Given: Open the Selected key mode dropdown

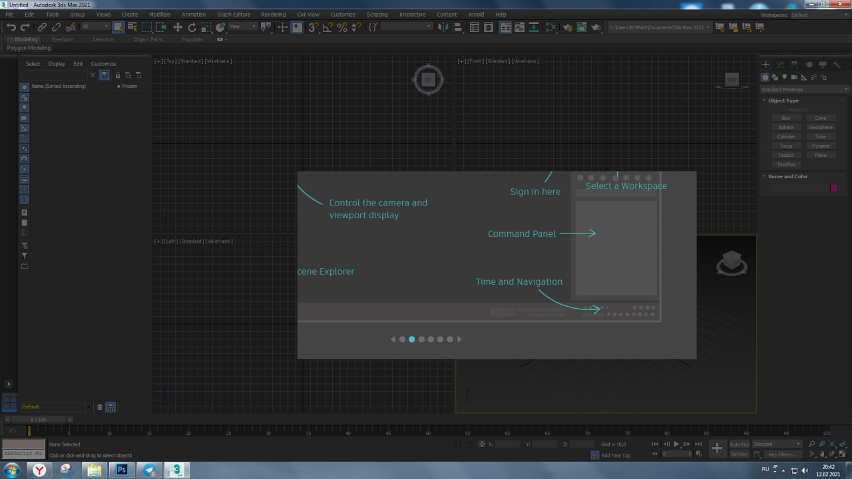Looking at the screenshot, I should pos(777,444).
